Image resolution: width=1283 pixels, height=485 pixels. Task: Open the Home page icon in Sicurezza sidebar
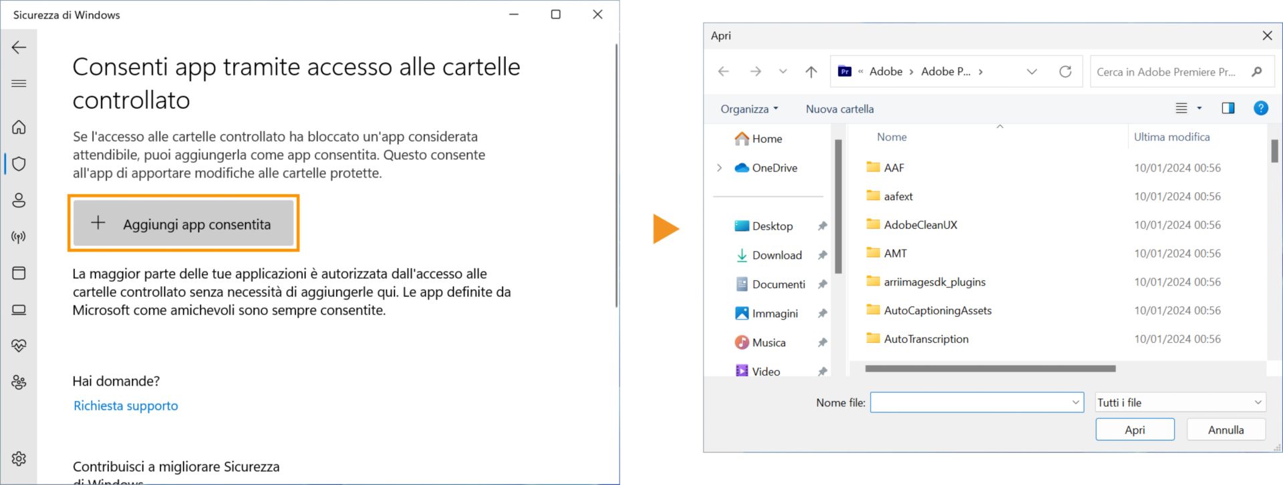[x=19, y=127]
